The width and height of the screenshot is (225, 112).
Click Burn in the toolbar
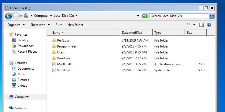[x=59, y=25]
